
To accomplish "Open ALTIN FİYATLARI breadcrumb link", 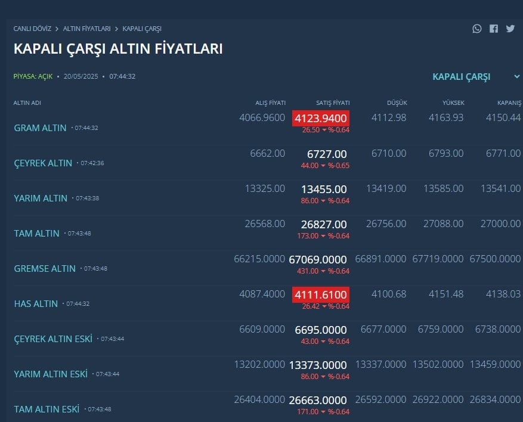I will 86,29.
